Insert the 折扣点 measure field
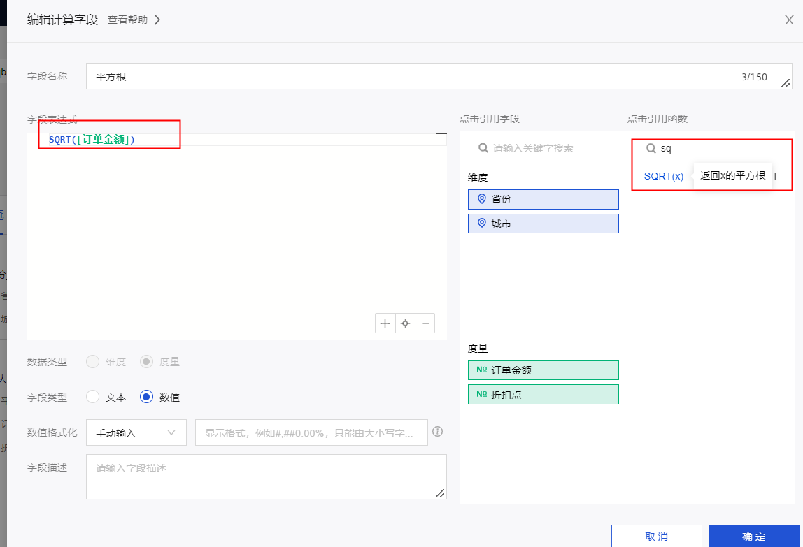The image size is (803, 547). coord(543,394)
